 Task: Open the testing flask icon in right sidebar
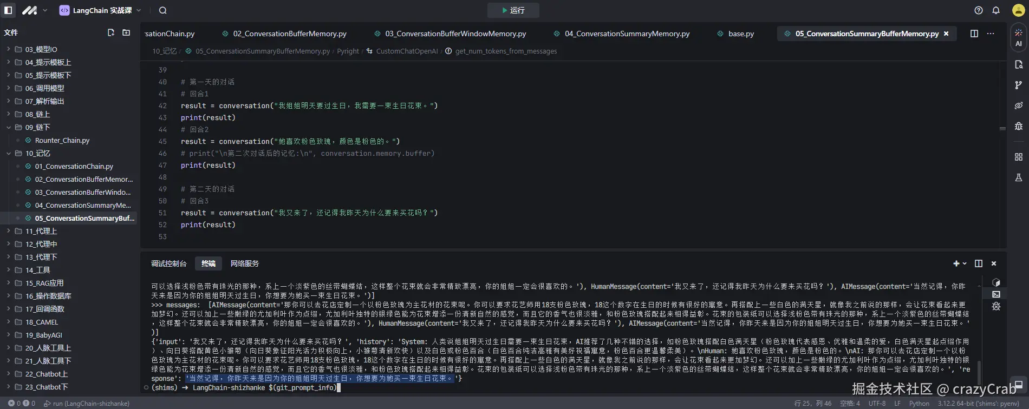pyautogui.click(x=1018, y=177)
